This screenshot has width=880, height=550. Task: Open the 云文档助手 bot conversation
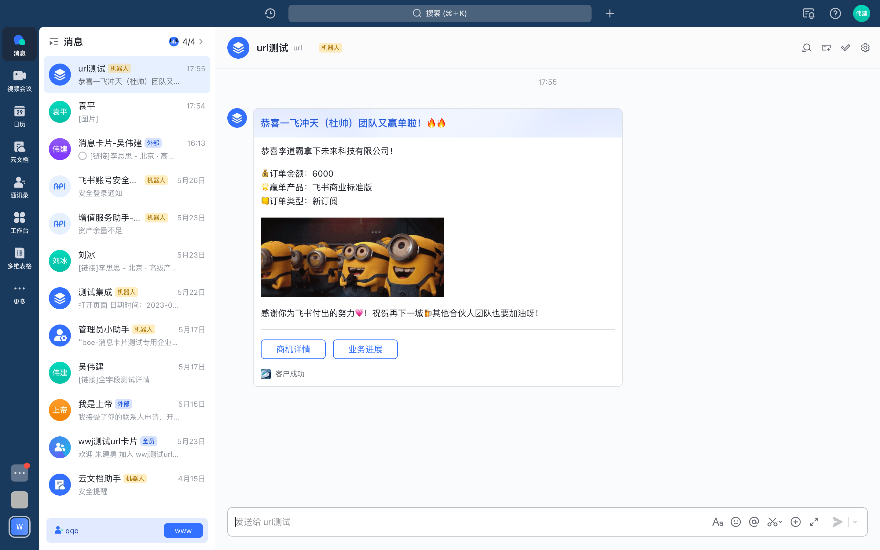click(x=127, y=485)
